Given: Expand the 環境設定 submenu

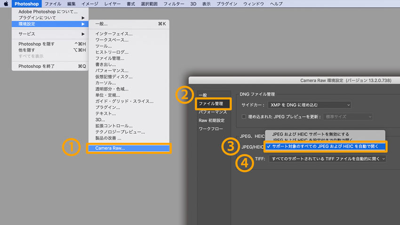Looking at the screenshot, I should 50,24.
